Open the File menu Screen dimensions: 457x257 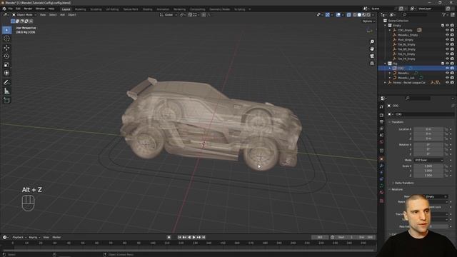tap(11, 9)
